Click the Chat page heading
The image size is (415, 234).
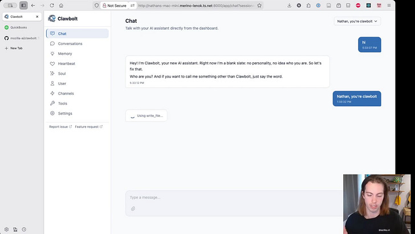[131, 21]
